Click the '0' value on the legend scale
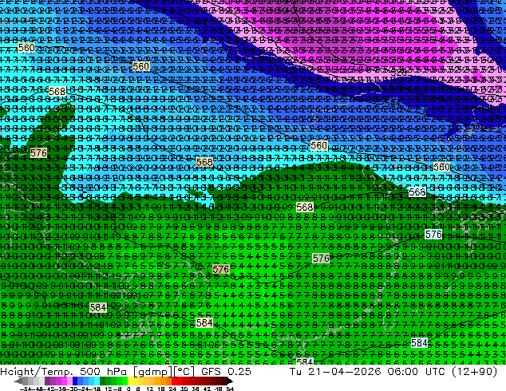The height and width of the screenshot is (391, 506). click(x=128, y=389)
